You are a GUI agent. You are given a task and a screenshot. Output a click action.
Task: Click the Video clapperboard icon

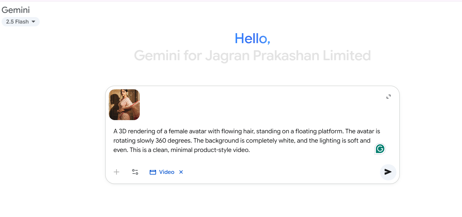point(153,172)
